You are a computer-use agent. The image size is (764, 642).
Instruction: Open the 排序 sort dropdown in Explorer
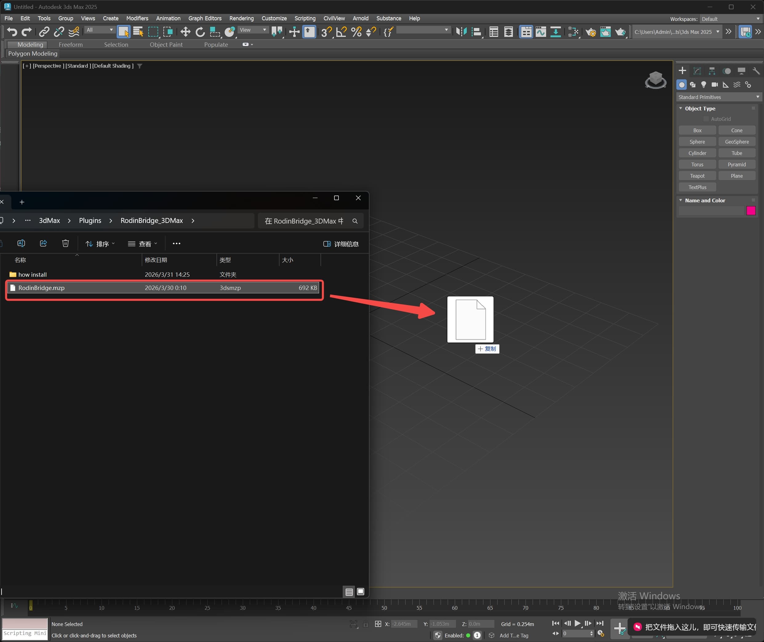click(100, 244)
